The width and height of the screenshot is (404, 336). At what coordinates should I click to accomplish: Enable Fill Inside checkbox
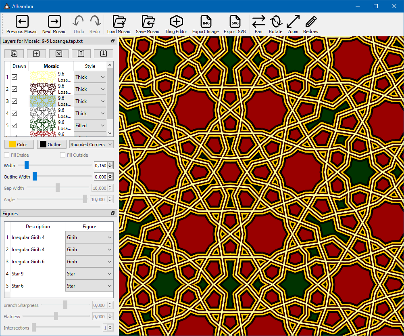(x=7, y=155)
